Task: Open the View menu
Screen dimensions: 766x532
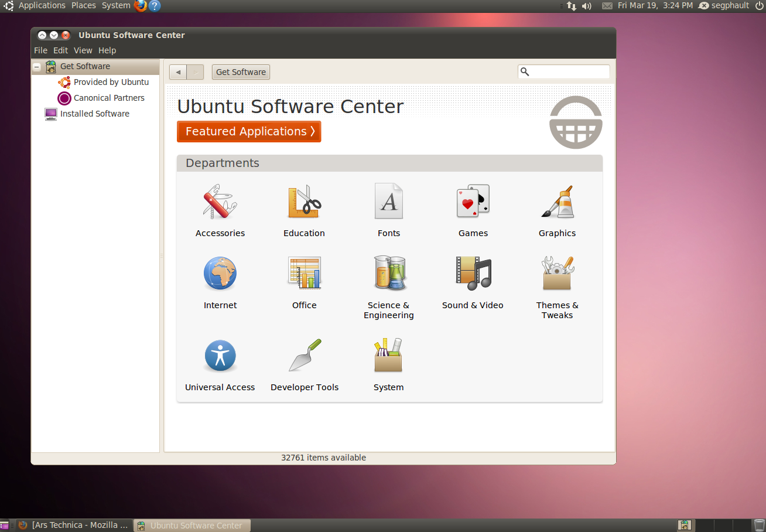Action: (x=83, y=50)
